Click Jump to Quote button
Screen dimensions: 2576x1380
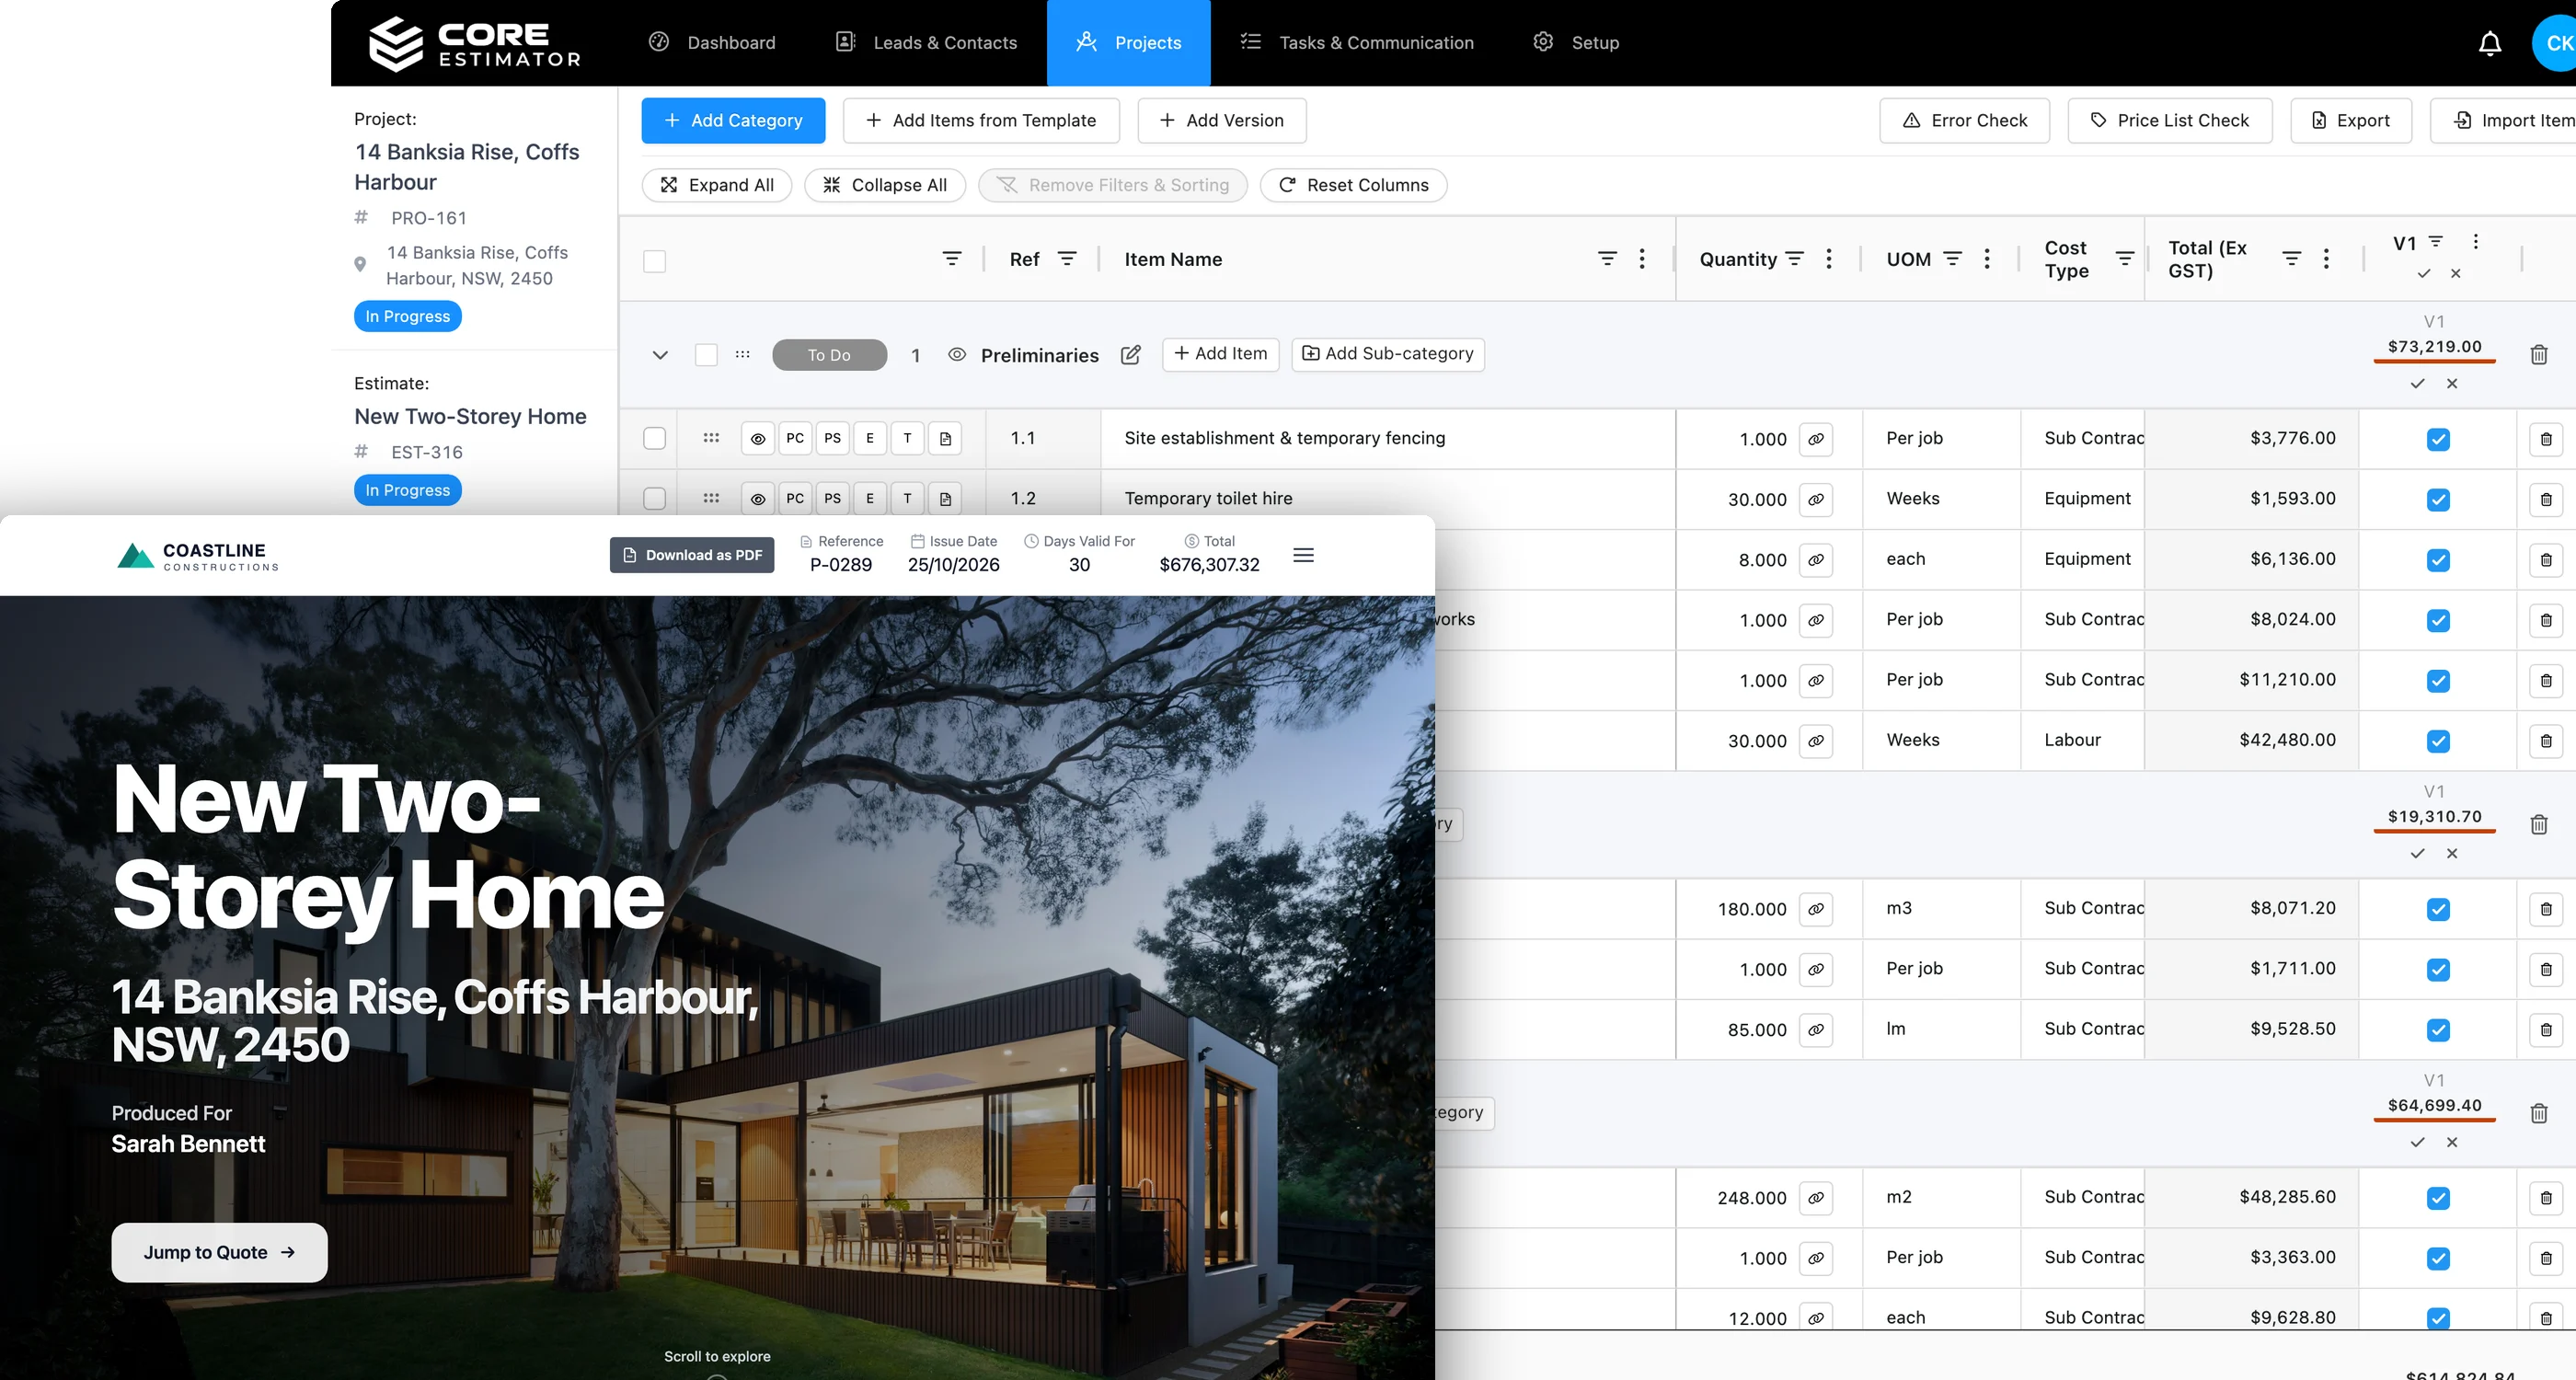tap(219, 1252)
